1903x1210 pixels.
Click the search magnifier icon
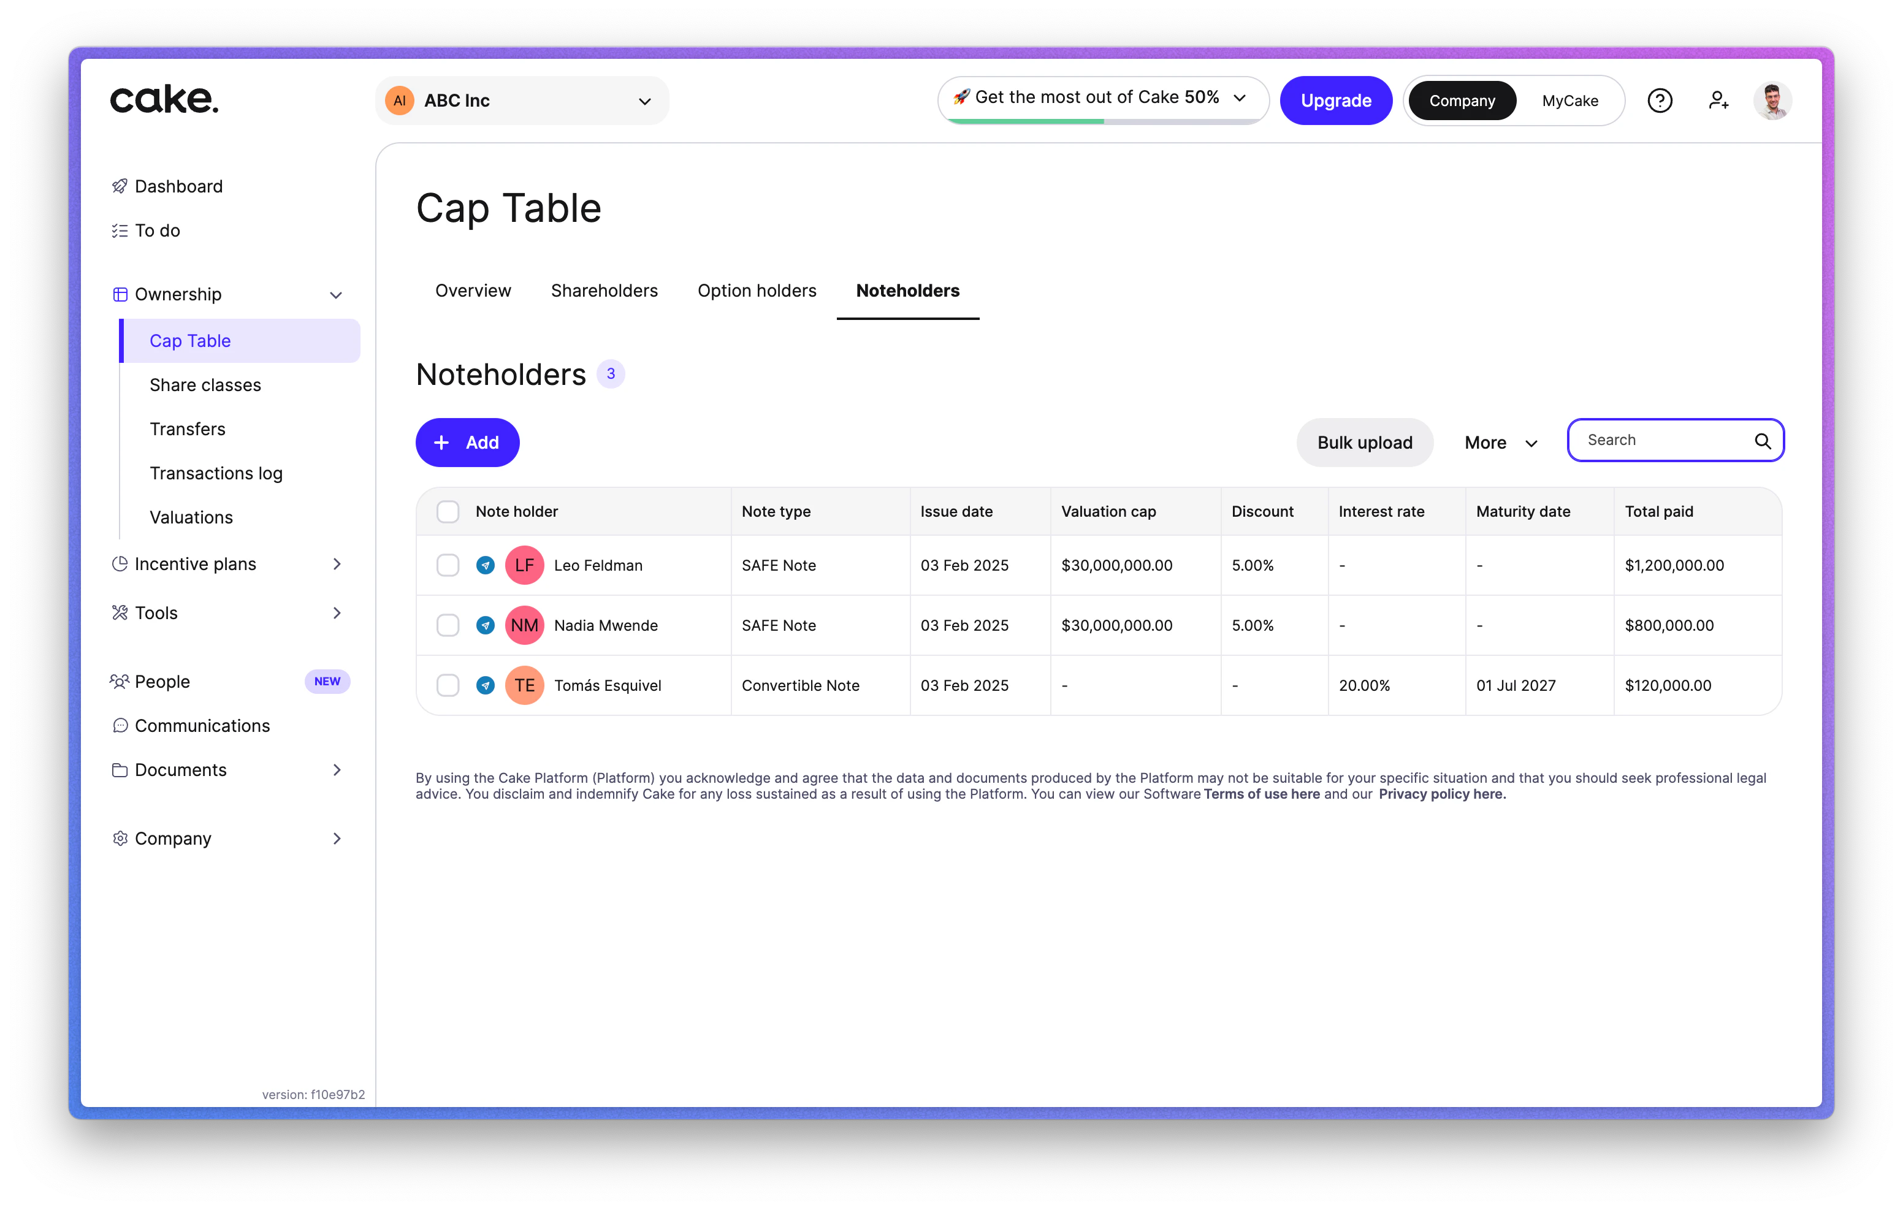1763,440
